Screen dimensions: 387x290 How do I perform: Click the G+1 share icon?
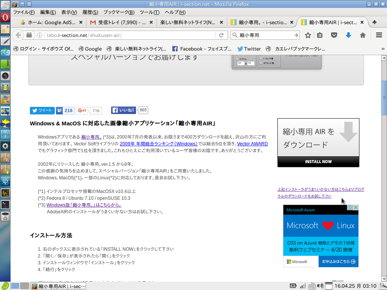pyautogui.click(x=81, y=110)
